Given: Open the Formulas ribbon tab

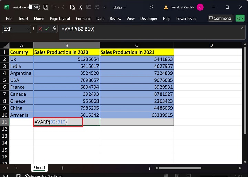Looking at the screenshot, I should point(83,19).
